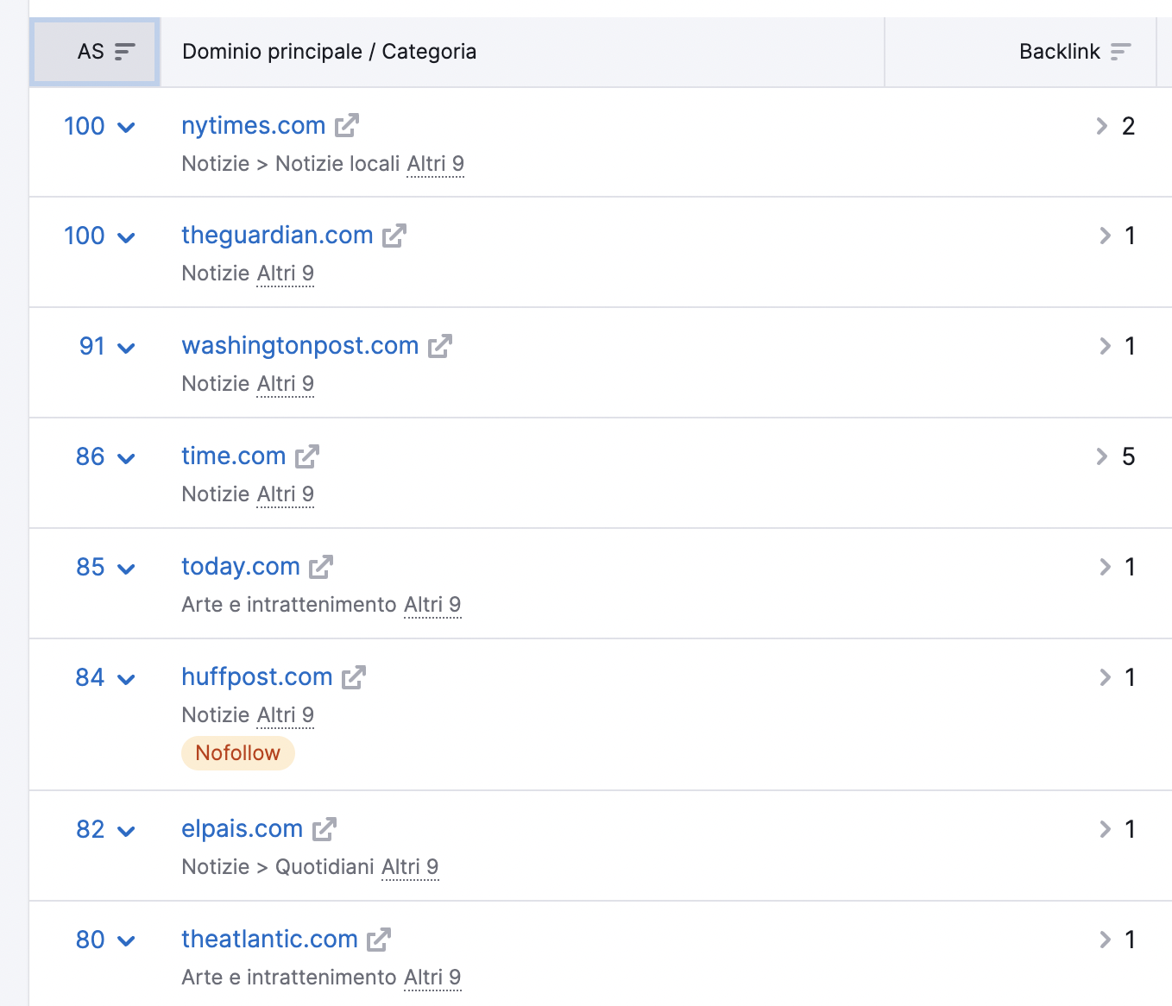This screenshot has height=1006, width=1172.
Task: Expand backlinks chevron for theatlantic.com row
Action: [1106, 940]
